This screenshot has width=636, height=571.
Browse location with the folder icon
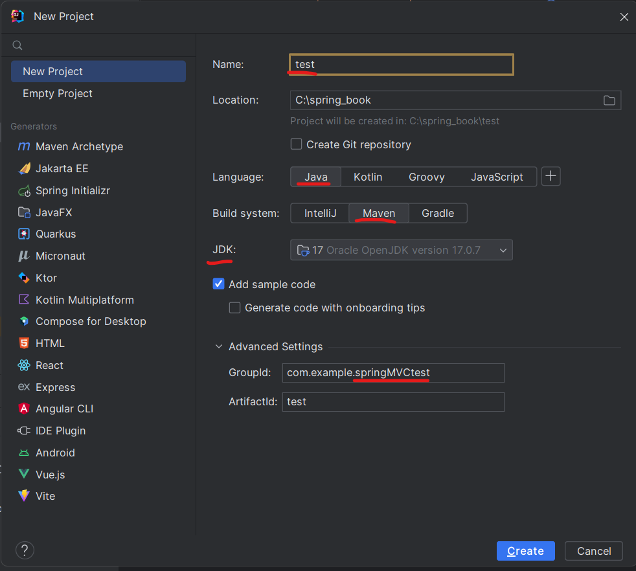609,100
